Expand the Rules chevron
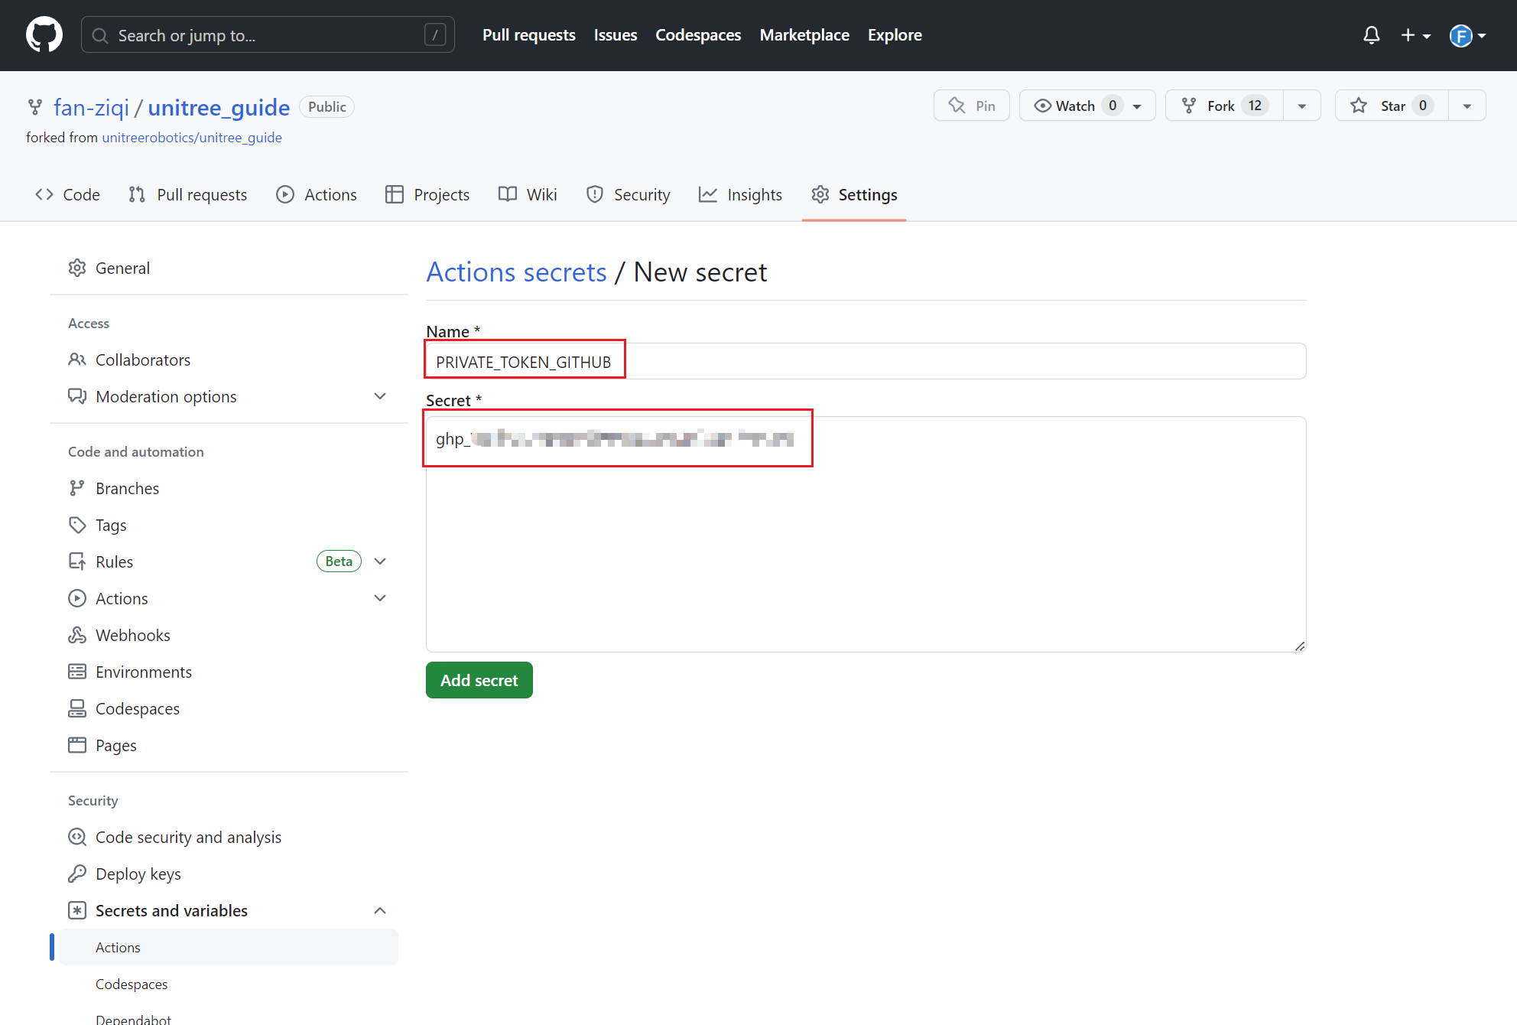The image size is (1517, 1025). [380, 562]
